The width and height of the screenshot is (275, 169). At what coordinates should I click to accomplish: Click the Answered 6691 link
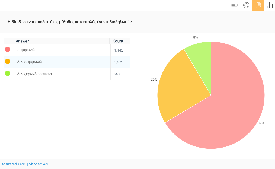(14, 164)
